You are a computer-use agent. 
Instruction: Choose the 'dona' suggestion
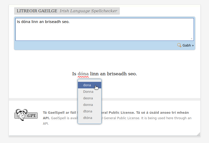click(87, 85)
